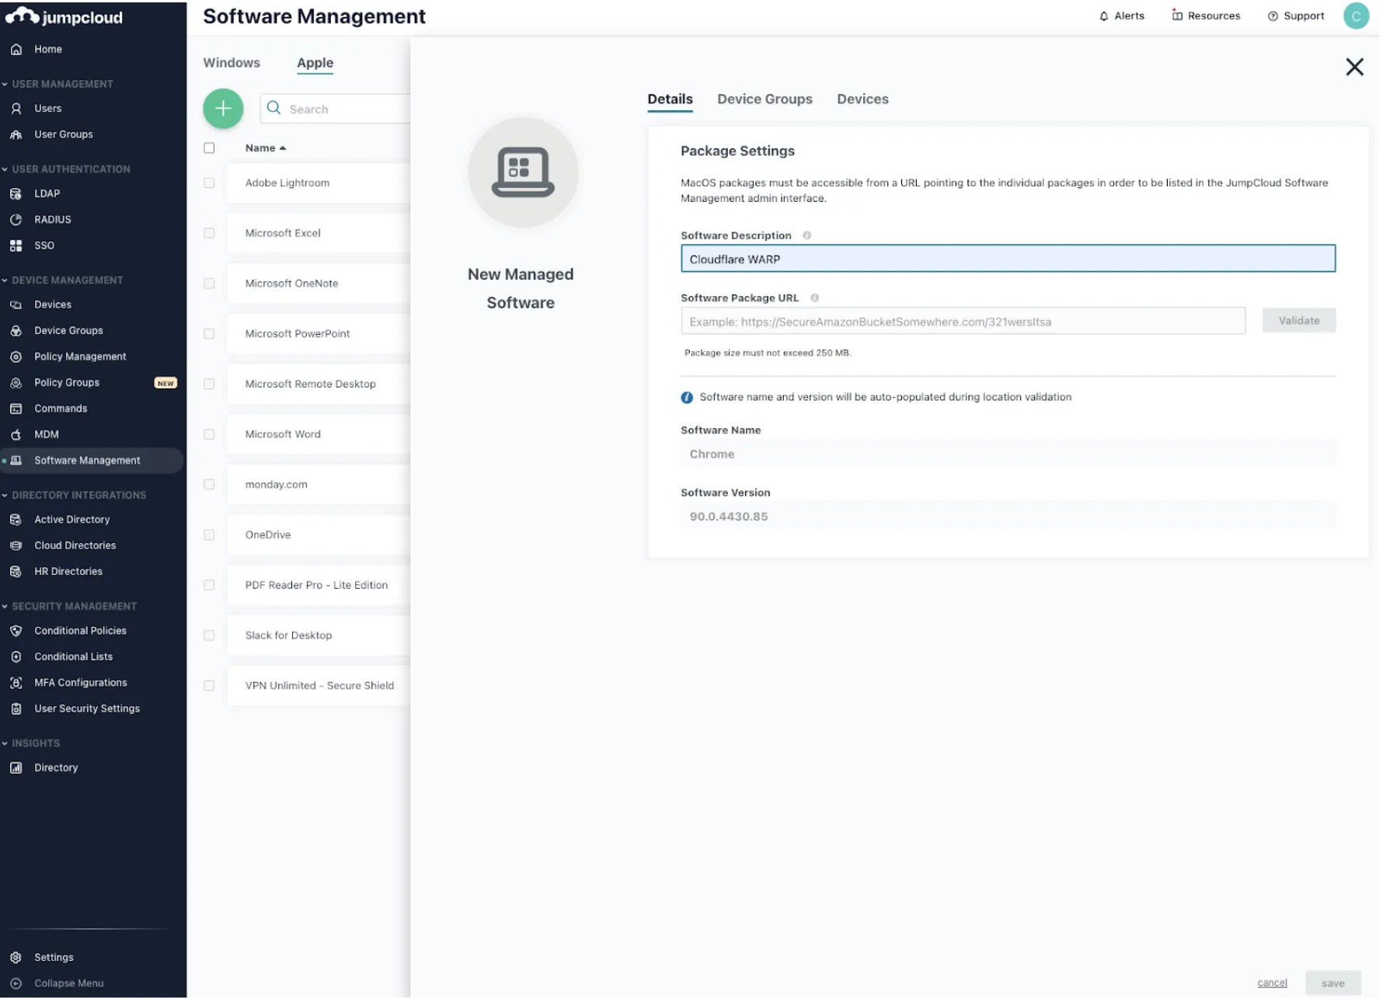The height and width of the screenshot is (999, 1383).
Task: Click inside the Software Package URL field
Action: click(x=963, y=321)
